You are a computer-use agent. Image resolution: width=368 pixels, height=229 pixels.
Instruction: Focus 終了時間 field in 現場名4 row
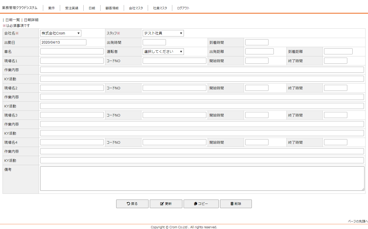[336, 142]
